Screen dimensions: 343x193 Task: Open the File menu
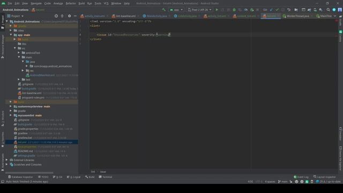tap(10, 4)
